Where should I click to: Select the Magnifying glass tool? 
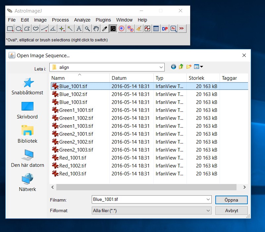87,28
